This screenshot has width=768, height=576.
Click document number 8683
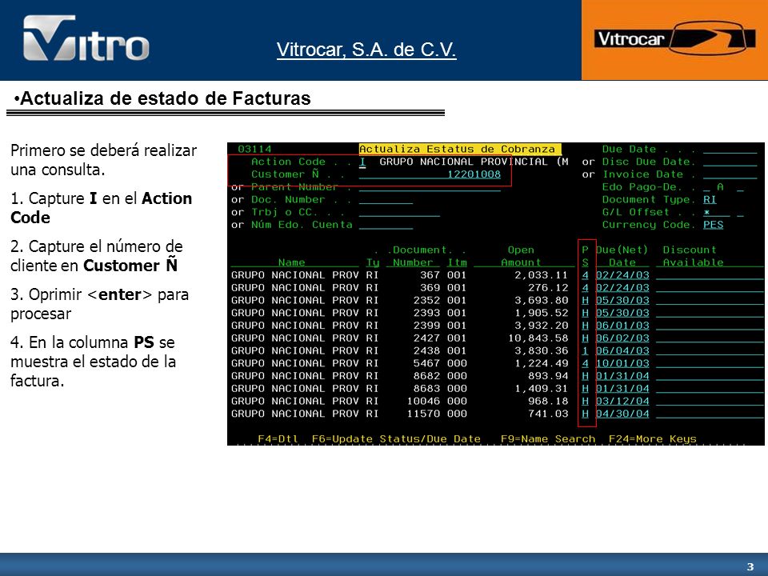[x=426, y=389]
